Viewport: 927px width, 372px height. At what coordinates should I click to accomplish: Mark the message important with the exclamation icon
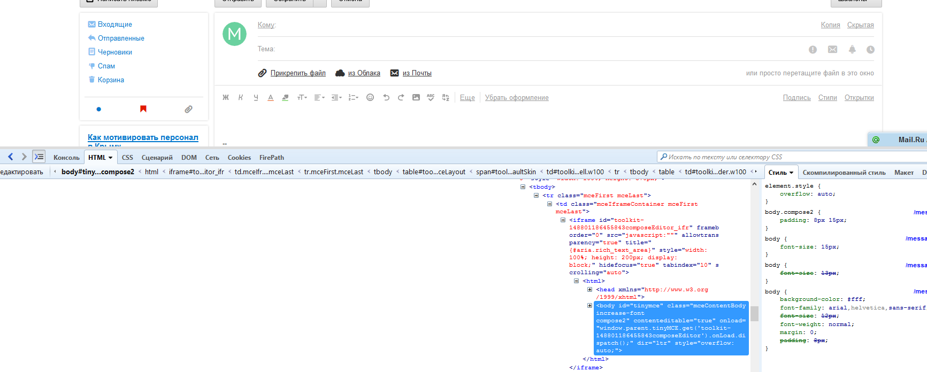pos(813,50)
